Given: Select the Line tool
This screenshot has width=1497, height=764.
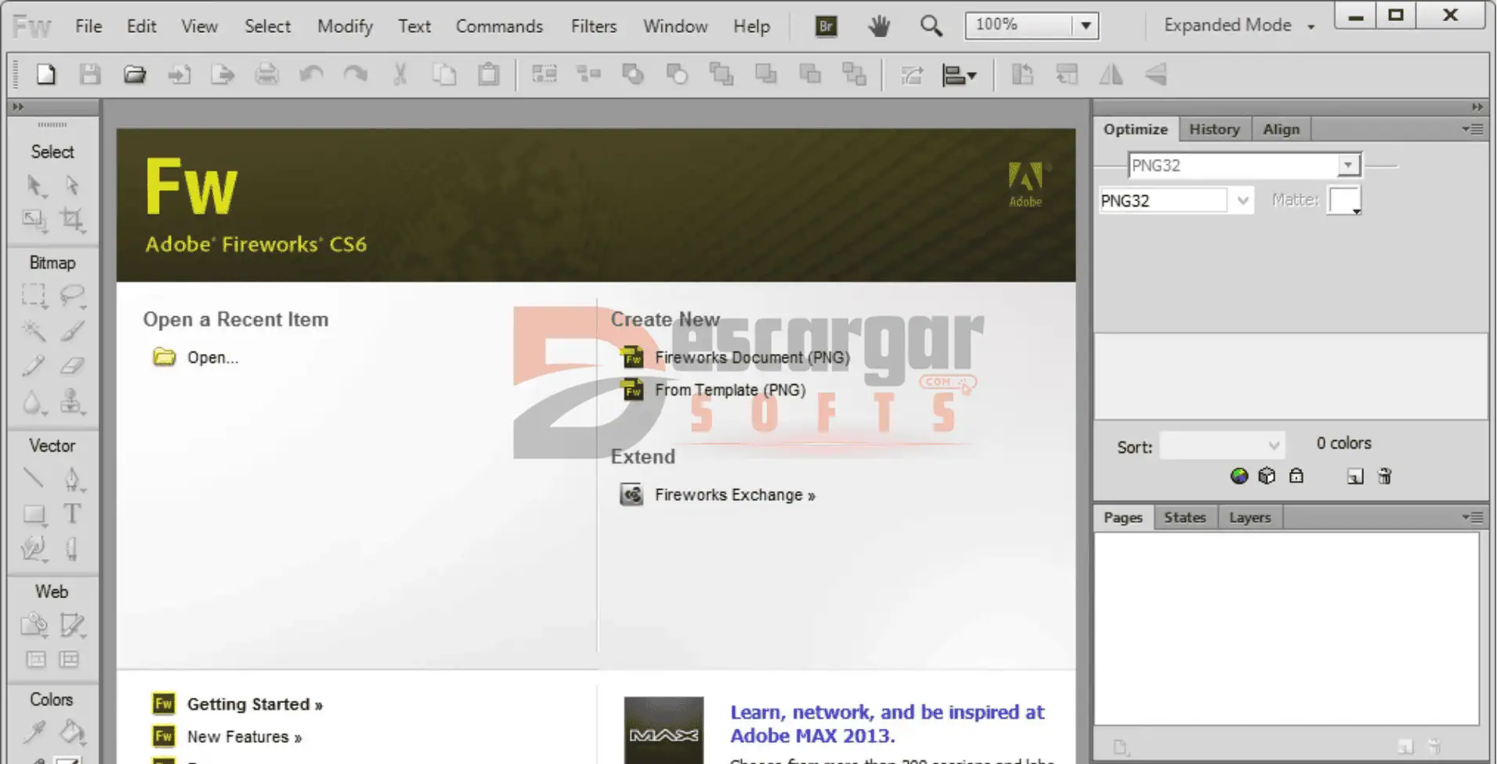Looking at the screenshot, I should click(x=34, y=477).
